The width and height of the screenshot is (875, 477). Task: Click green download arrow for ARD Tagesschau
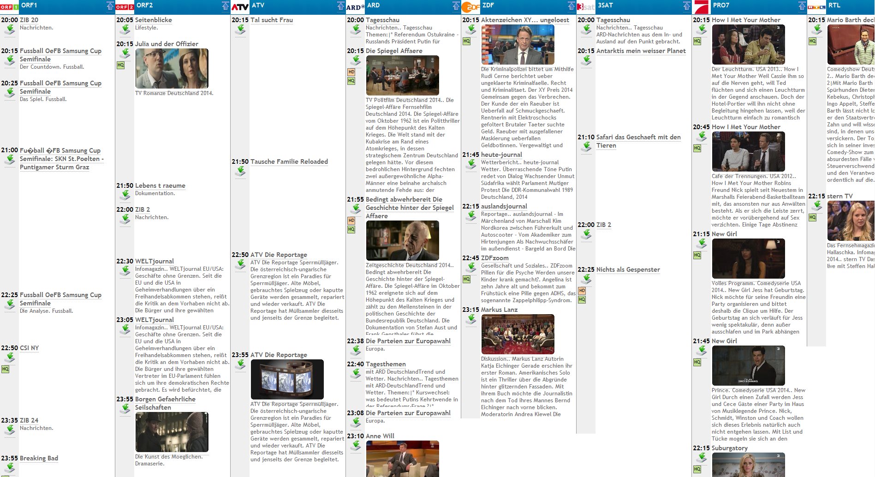click(356, 30)
